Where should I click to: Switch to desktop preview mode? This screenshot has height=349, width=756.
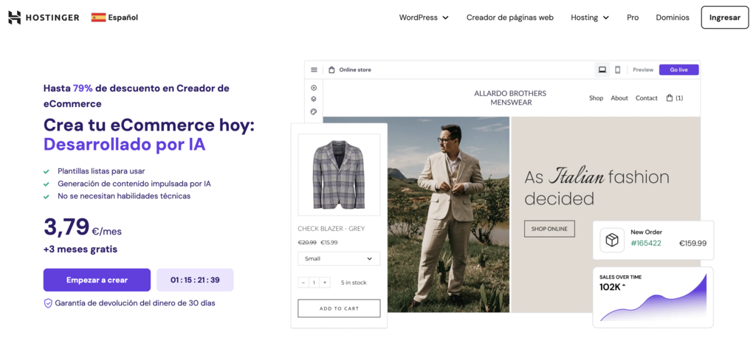point(602,70)
